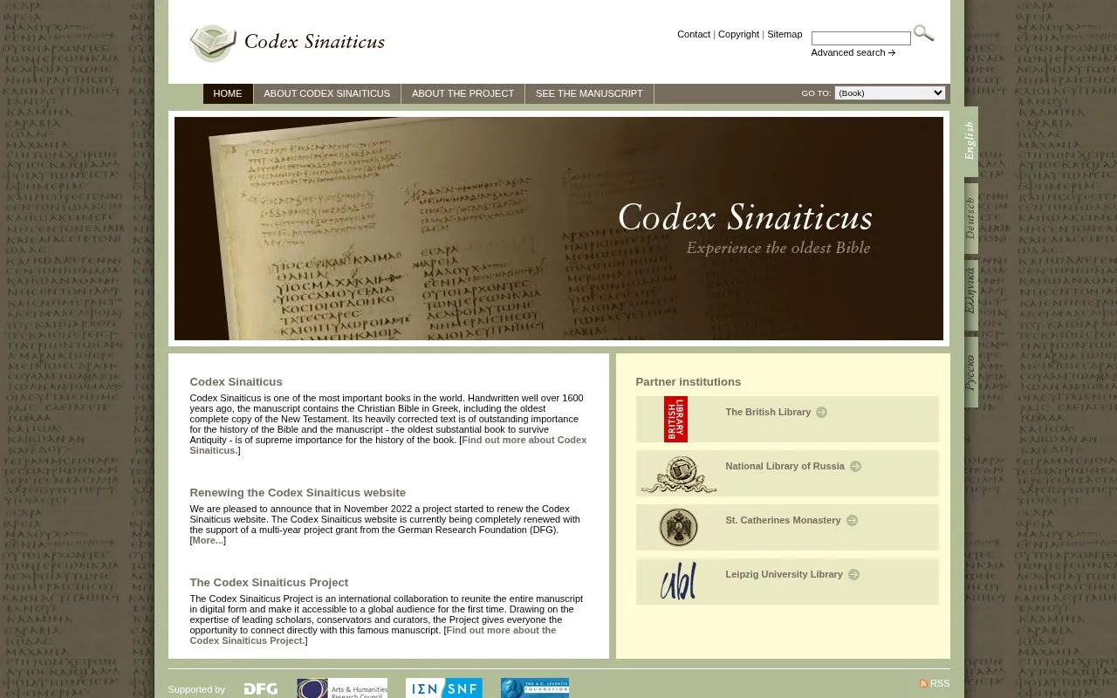Open St. Catherines Monastery link
The height and width of the screenshot is (698, 1117).
click(783, 521)
